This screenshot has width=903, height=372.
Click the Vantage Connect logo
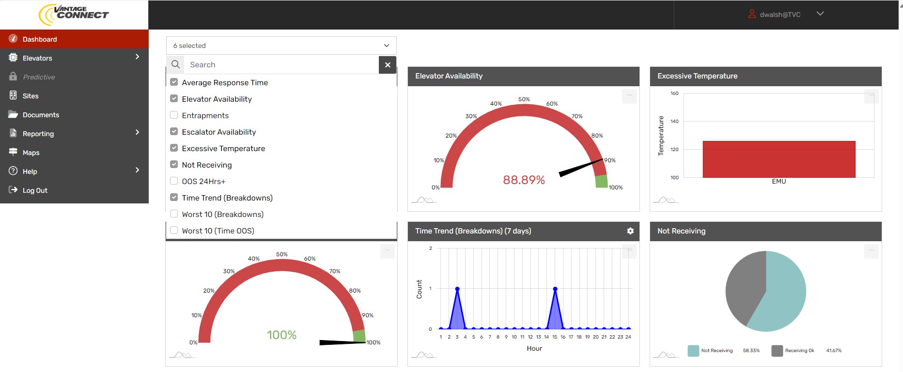tap(74, 15)
